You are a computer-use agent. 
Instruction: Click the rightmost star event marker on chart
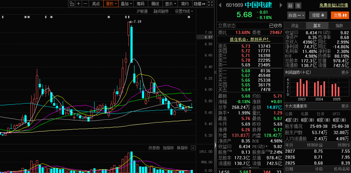[x=189, y=17]
